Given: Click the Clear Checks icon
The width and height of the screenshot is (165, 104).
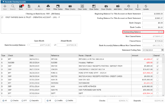Looking at the screenshot, I should pos(106,7).
